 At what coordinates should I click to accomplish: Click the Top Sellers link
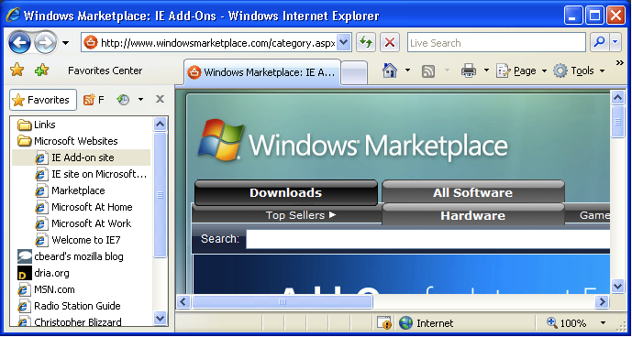(301, 215)
